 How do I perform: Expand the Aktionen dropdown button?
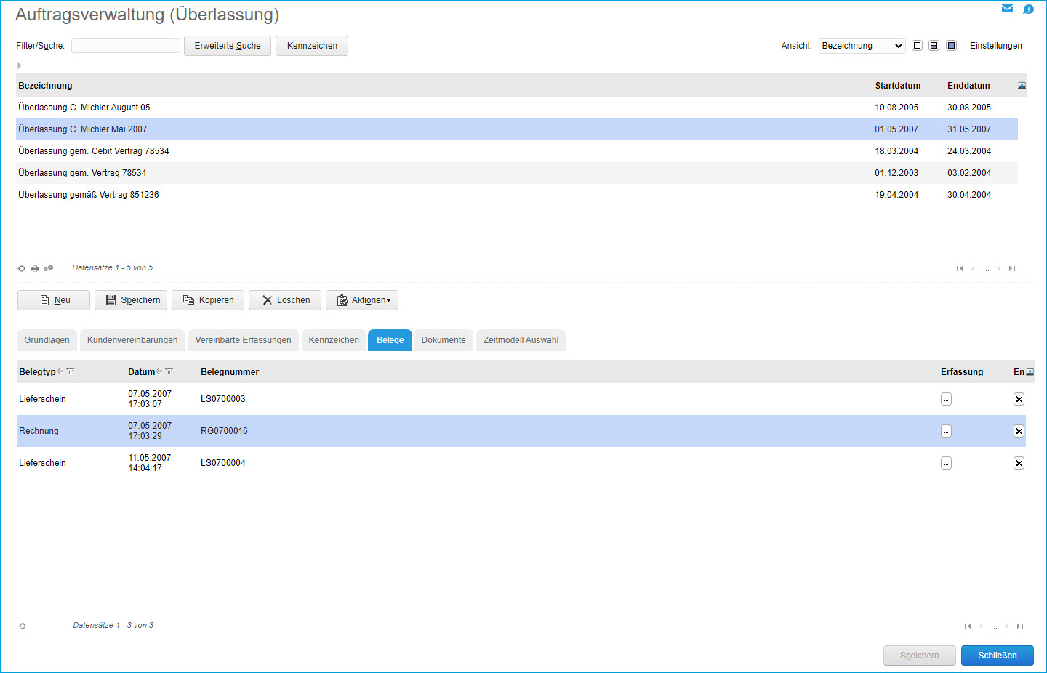tap(362, 300)
